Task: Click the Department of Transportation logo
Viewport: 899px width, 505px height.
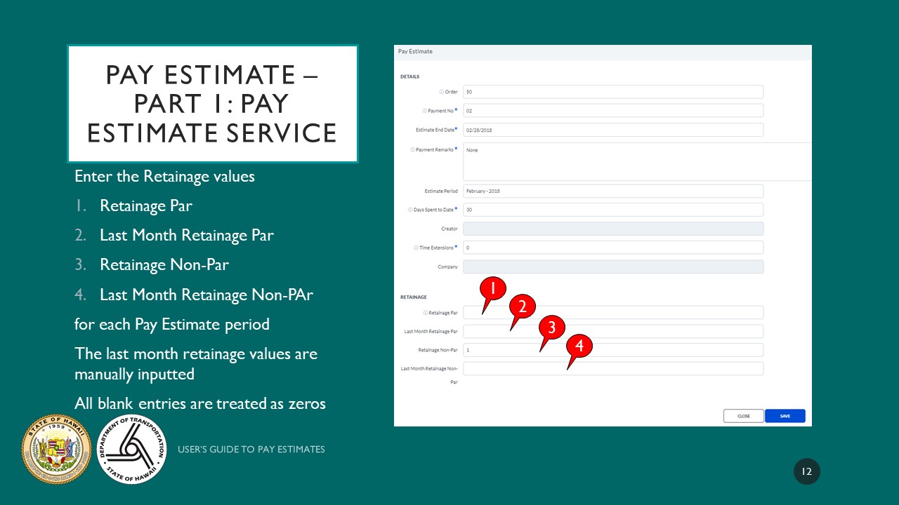Action: [131, 449]
